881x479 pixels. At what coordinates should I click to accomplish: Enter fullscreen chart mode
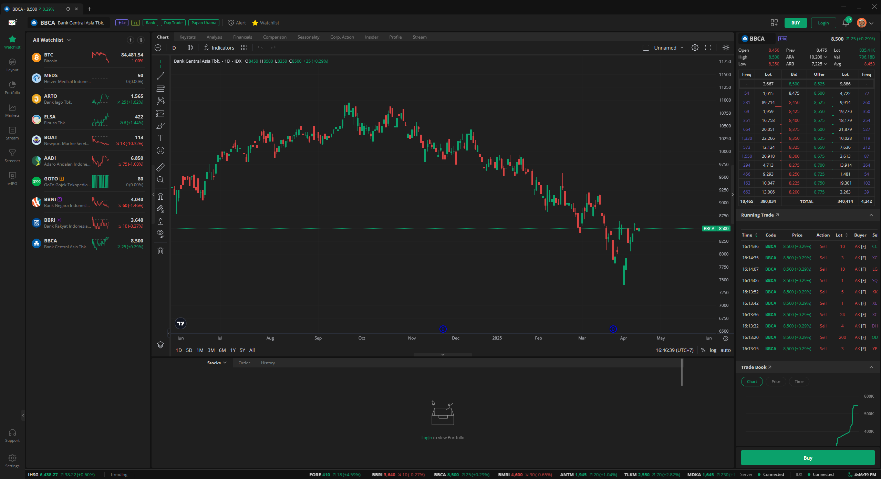[708, 48]
